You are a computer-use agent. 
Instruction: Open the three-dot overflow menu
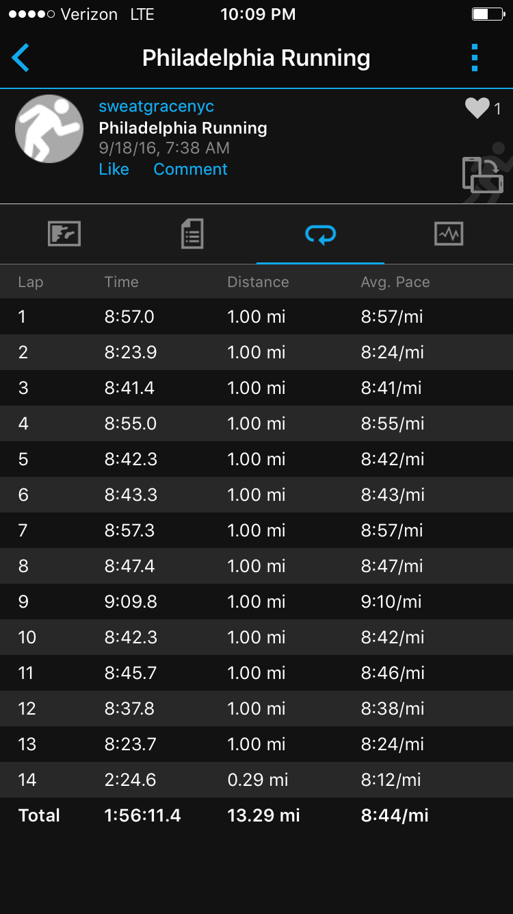pyautogui.click(x=475, y=58)
